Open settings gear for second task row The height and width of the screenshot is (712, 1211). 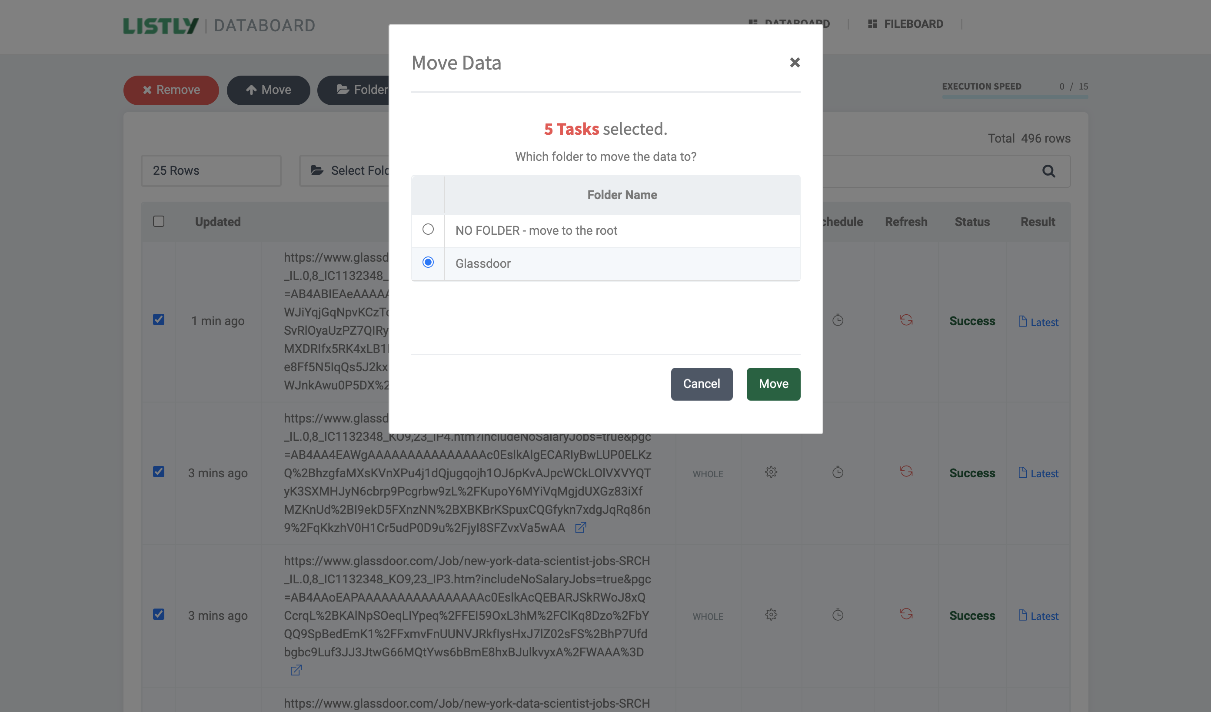pyautogui.click(x=771, y=472)
